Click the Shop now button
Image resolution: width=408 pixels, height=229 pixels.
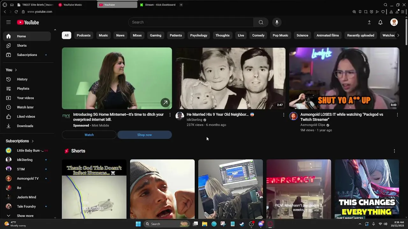144,135
